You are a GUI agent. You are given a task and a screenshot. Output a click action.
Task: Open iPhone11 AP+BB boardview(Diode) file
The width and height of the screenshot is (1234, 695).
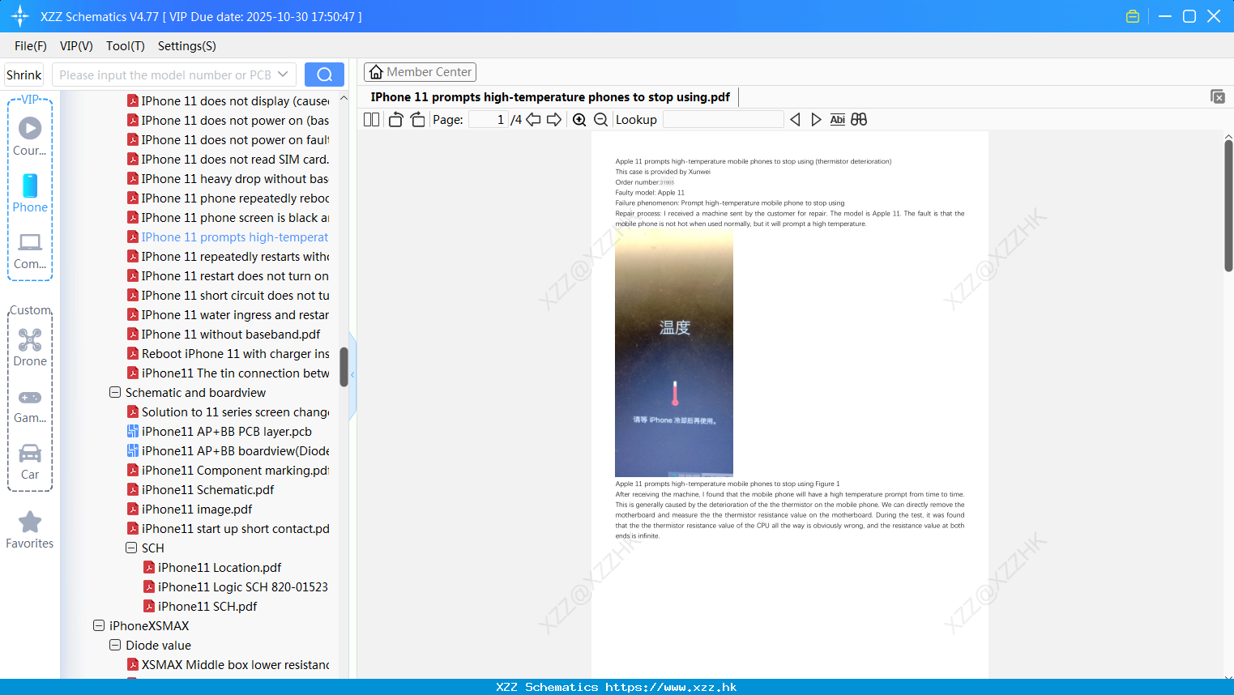228,451
